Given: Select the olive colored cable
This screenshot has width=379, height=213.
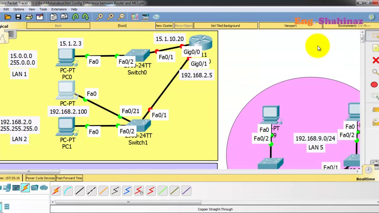Looking at the screenshot, I should click(x=174, y=191).
